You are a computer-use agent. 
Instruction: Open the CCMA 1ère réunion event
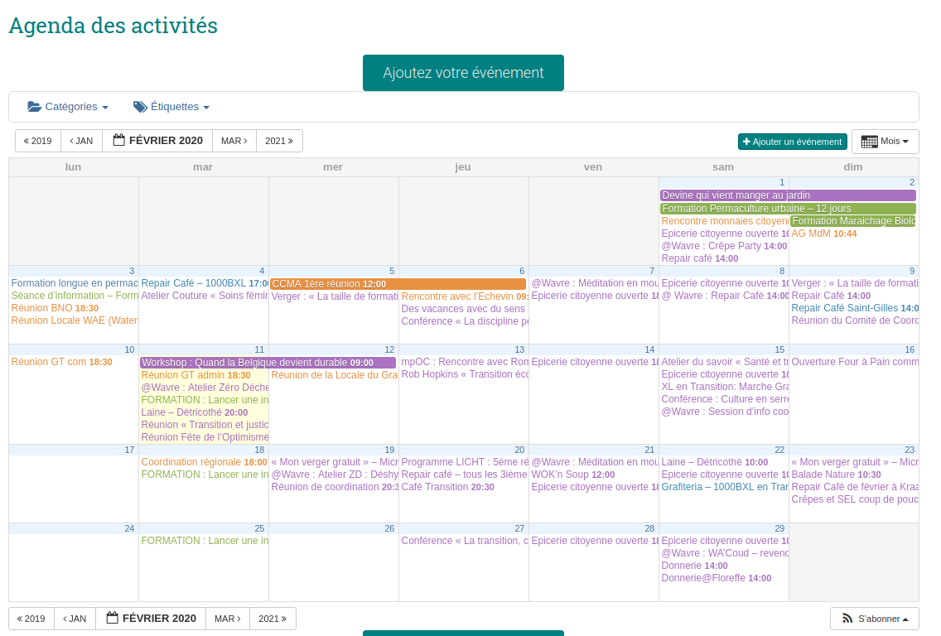coord(398,284)
